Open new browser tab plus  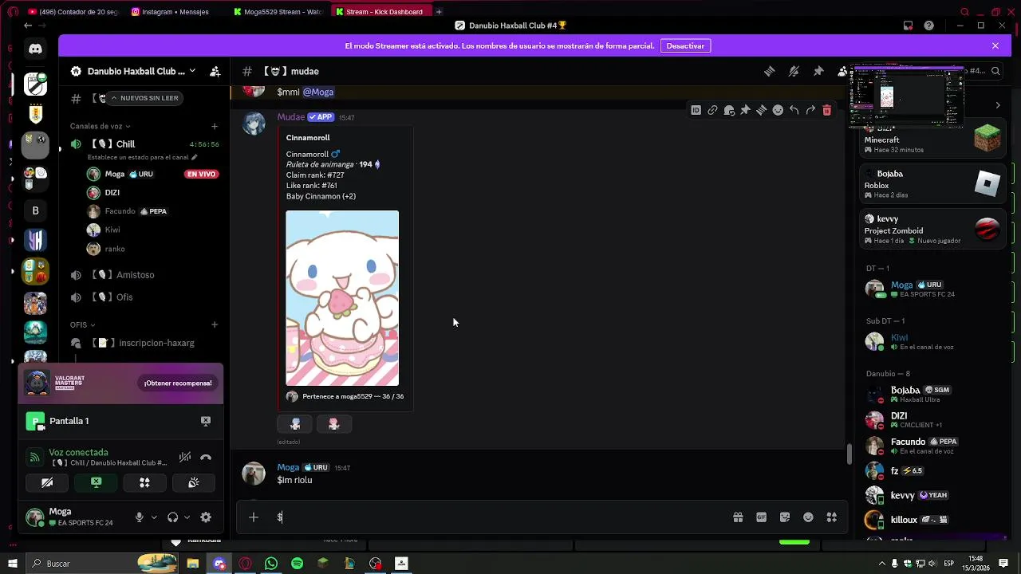coord(439,12)
